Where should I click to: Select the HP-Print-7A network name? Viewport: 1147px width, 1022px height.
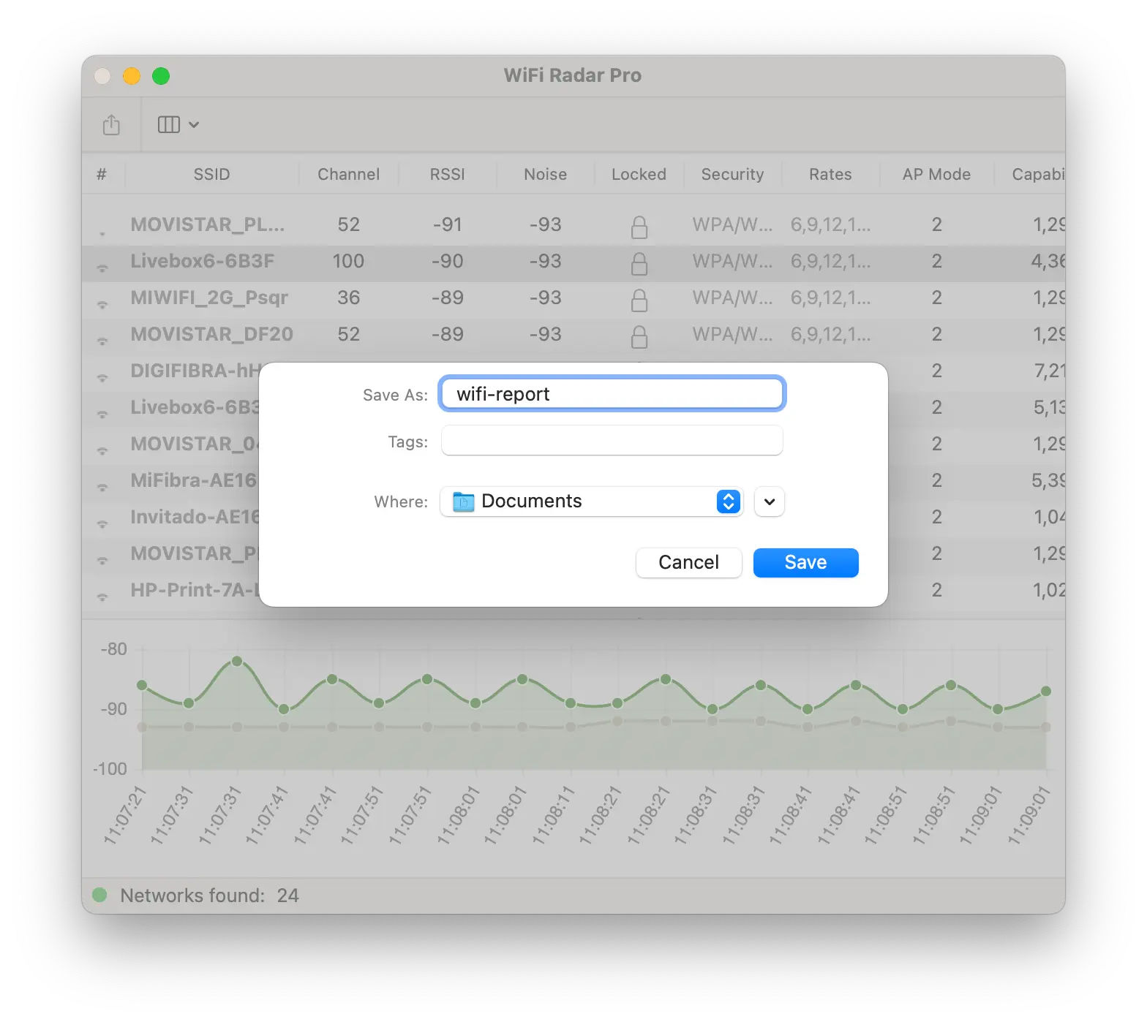click(x=195, y=590)
